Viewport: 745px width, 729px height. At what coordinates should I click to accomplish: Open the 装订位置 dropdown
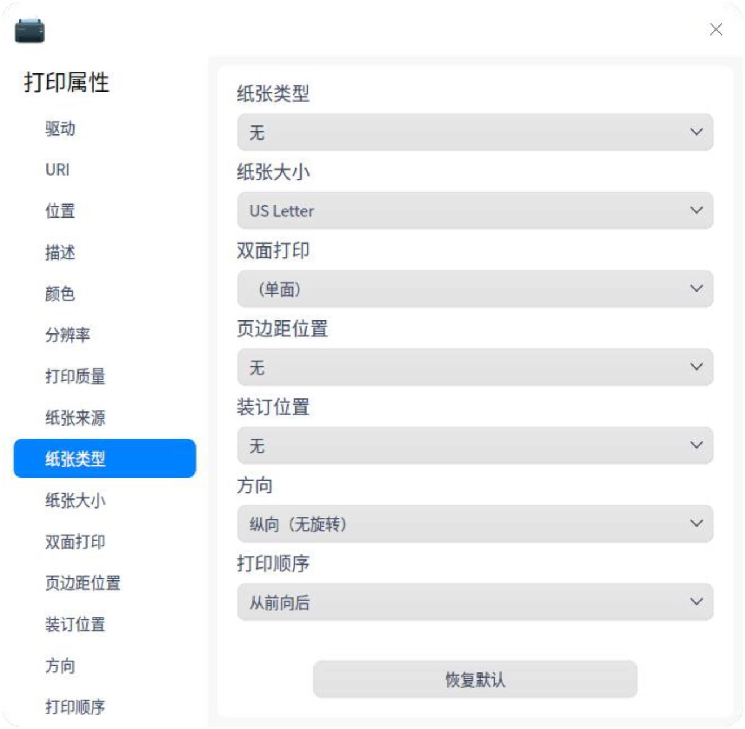pos(474,446)
